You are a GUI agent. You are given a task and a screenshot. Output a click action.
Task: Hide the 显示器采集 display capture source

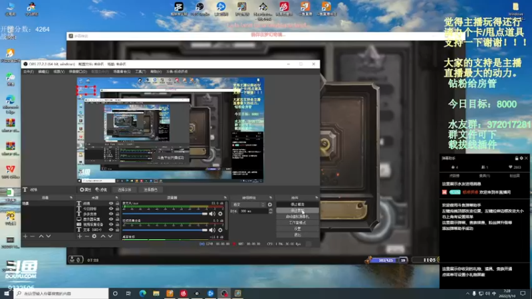[x=111, y=219]
